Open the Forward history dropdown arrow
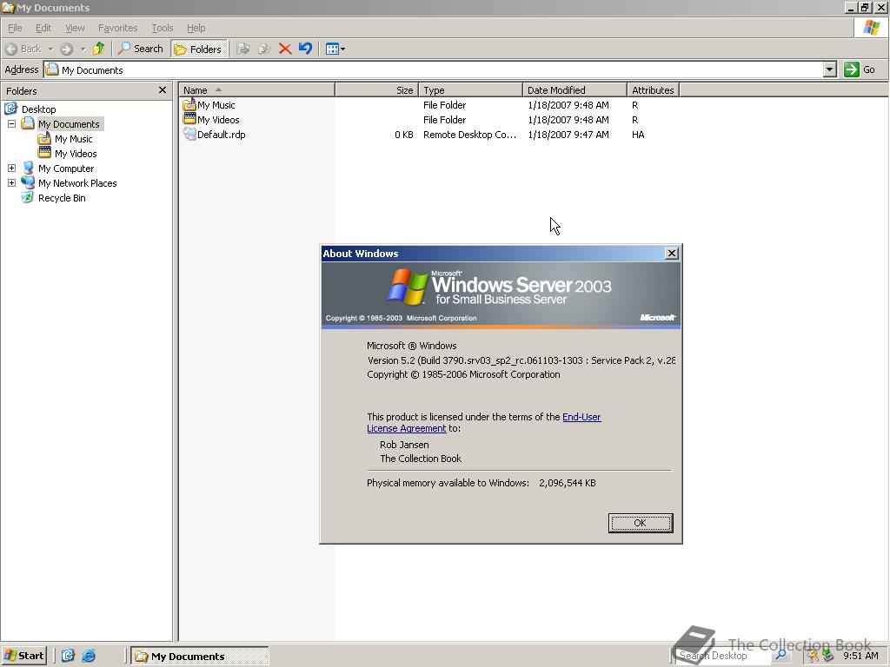This screenshot has height=667, width=890. (x=83, y=49)
